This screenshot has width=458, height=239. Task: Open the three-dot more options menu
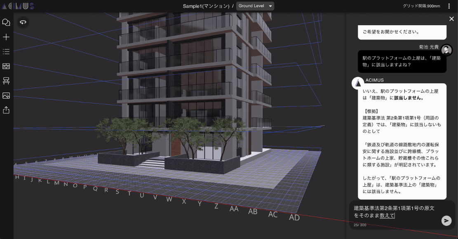(x=449, y=6)
